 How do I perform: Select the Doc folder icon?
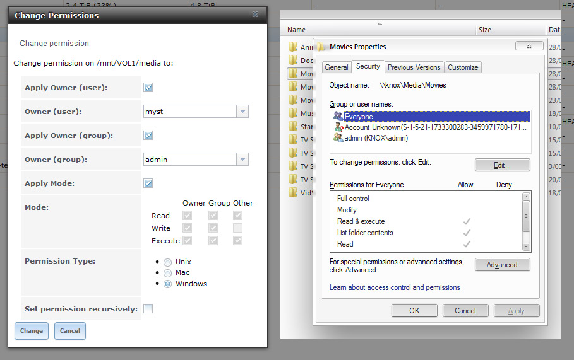293,60
